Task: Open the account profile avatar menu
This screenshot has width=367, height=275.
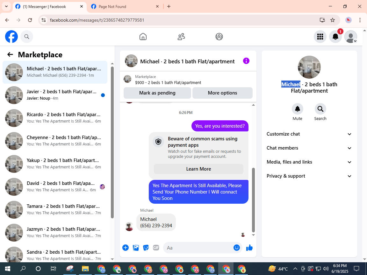Action: click(351, 37)
